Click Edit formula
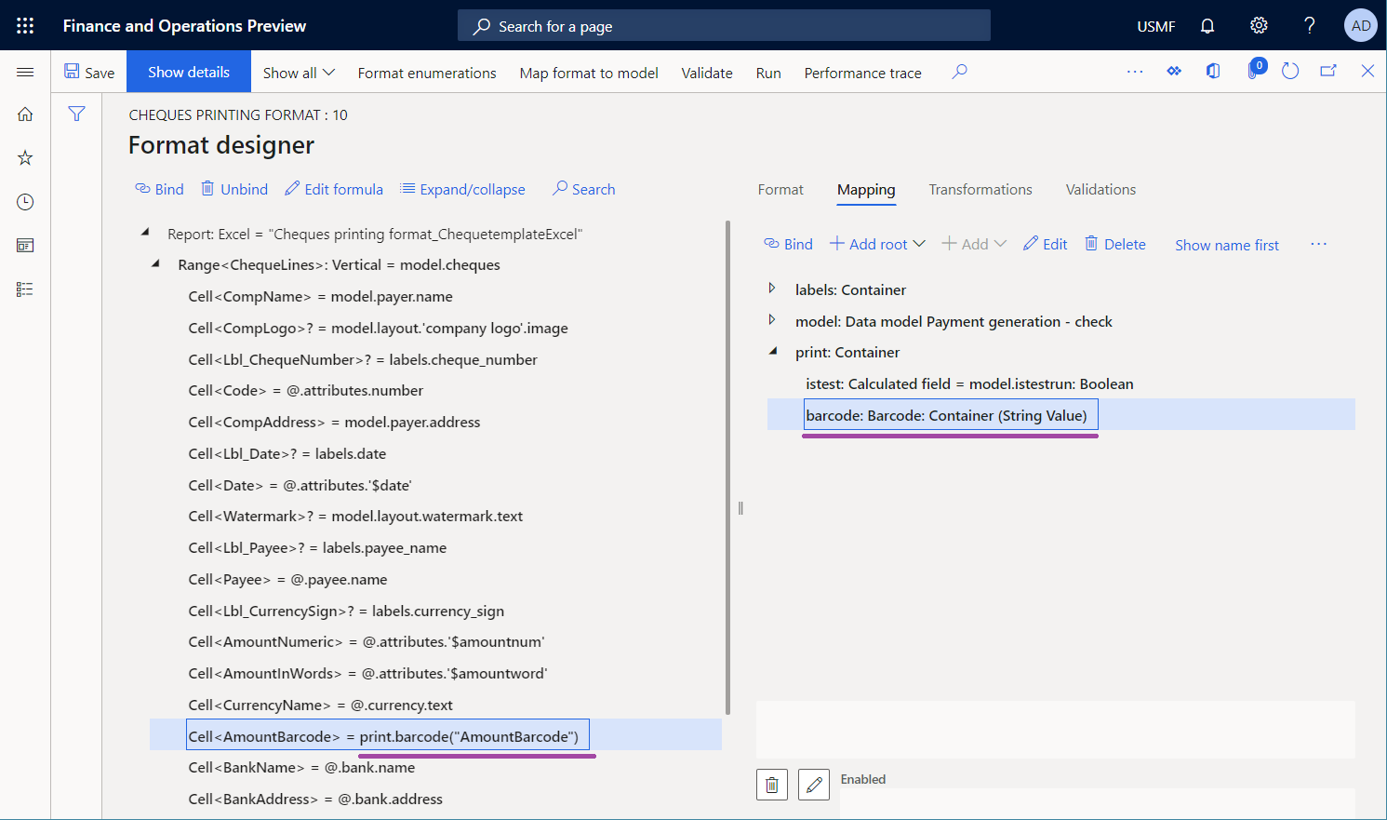This screenshot has width=1387, height=820. pos(334,189)
